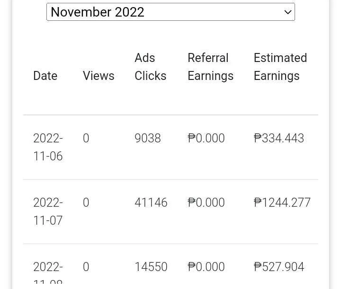
Task: Open the November 2022 month dropdown
Action: click(x=170, y=12)
